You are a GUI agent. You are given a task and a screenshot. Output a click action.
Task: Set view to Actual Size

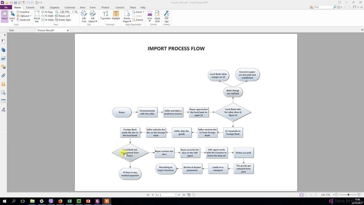tap(37, 17)
